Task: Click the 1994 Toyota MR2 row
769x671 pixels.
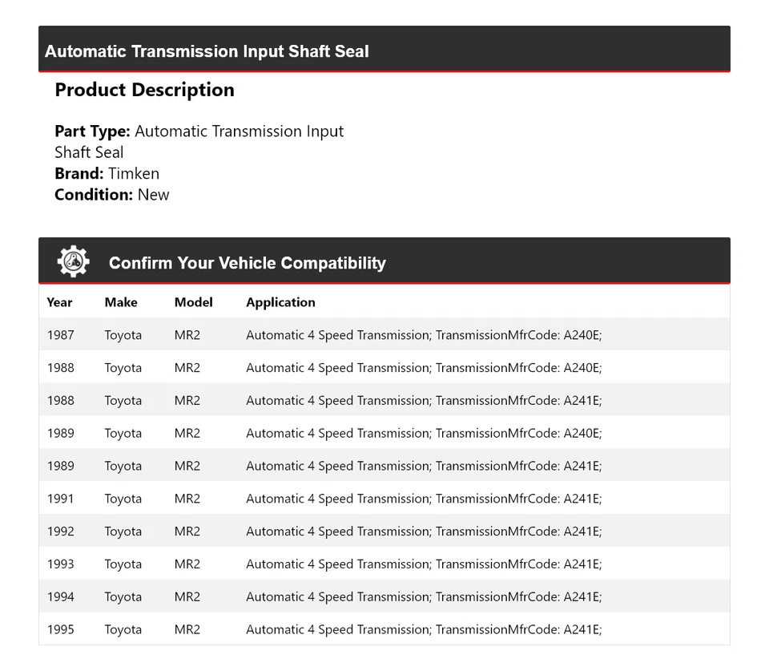Action: pyautogui.click(x=384, y=597)
